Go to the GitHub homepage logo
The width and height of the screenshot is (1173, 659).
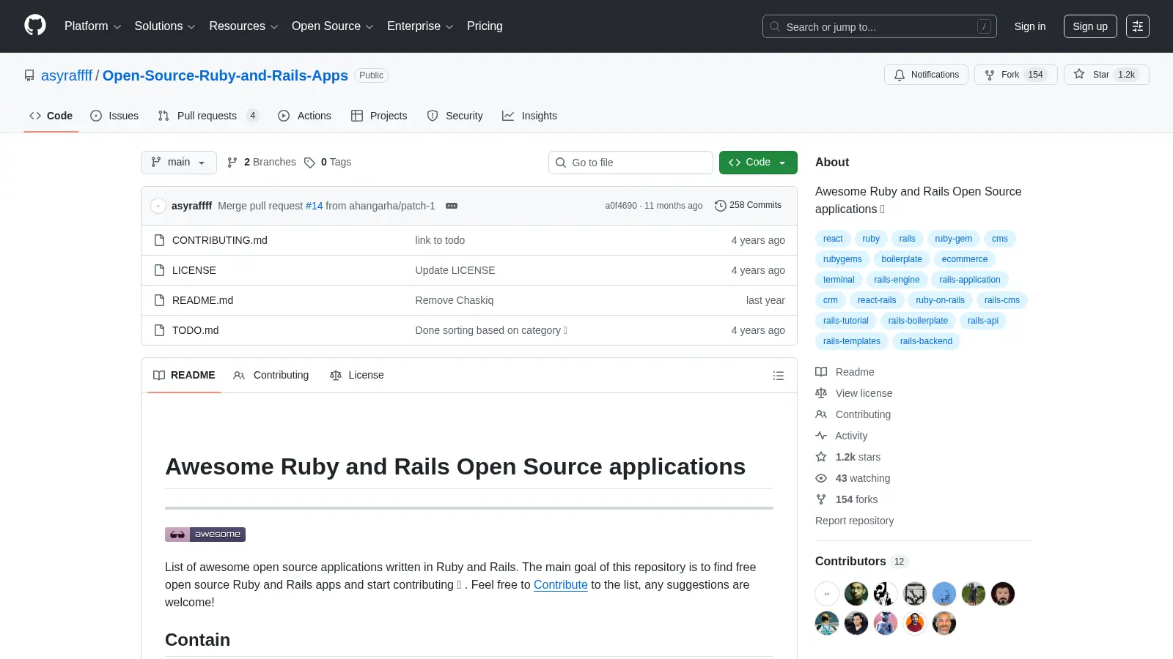tap(35, 26)
